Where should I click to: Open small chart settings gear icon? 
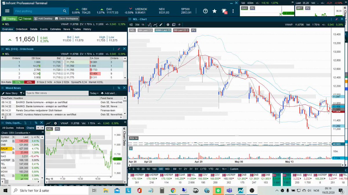click(x=55, y=123)
